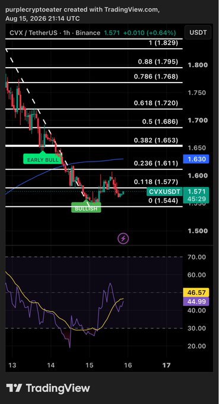Click the 0.786 (1.768) Fibonacci label
The width and height of the screenshot is (219, 404).
[x=155, y=76]
